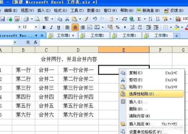Click the hyperlink globe icon
The height and width of the screenshot is (134, 188).
132,19
